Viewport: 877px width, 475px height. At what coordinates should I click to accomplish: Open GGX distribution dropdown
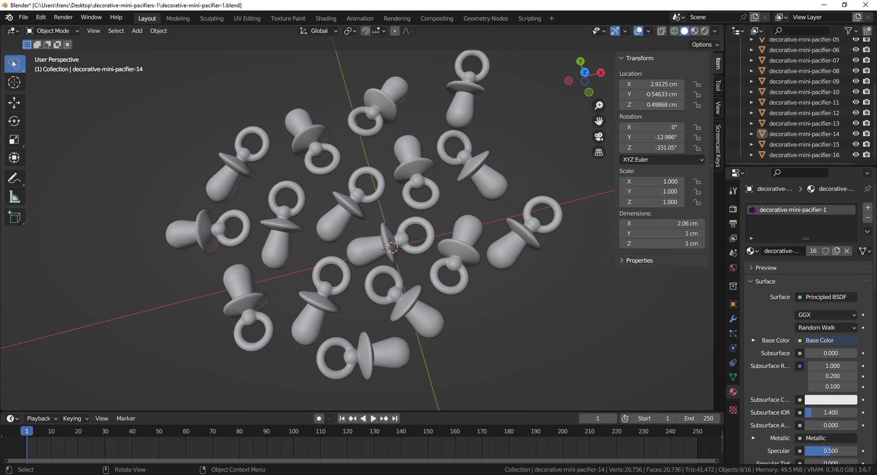click(x=826, y=315)
